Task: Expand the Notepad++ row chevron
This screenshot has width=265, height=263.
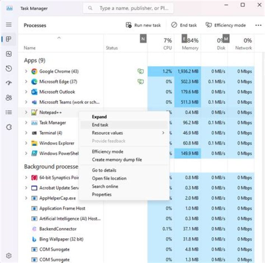Action: (26, 112)
